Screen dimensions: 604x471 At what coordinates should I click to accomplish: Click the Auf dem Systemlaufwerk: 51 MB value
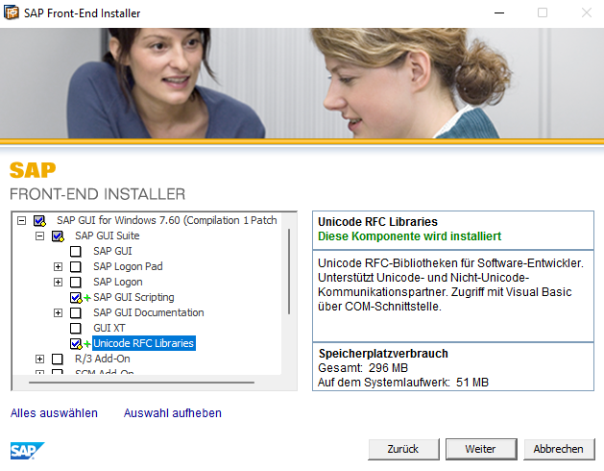[403, 383]
